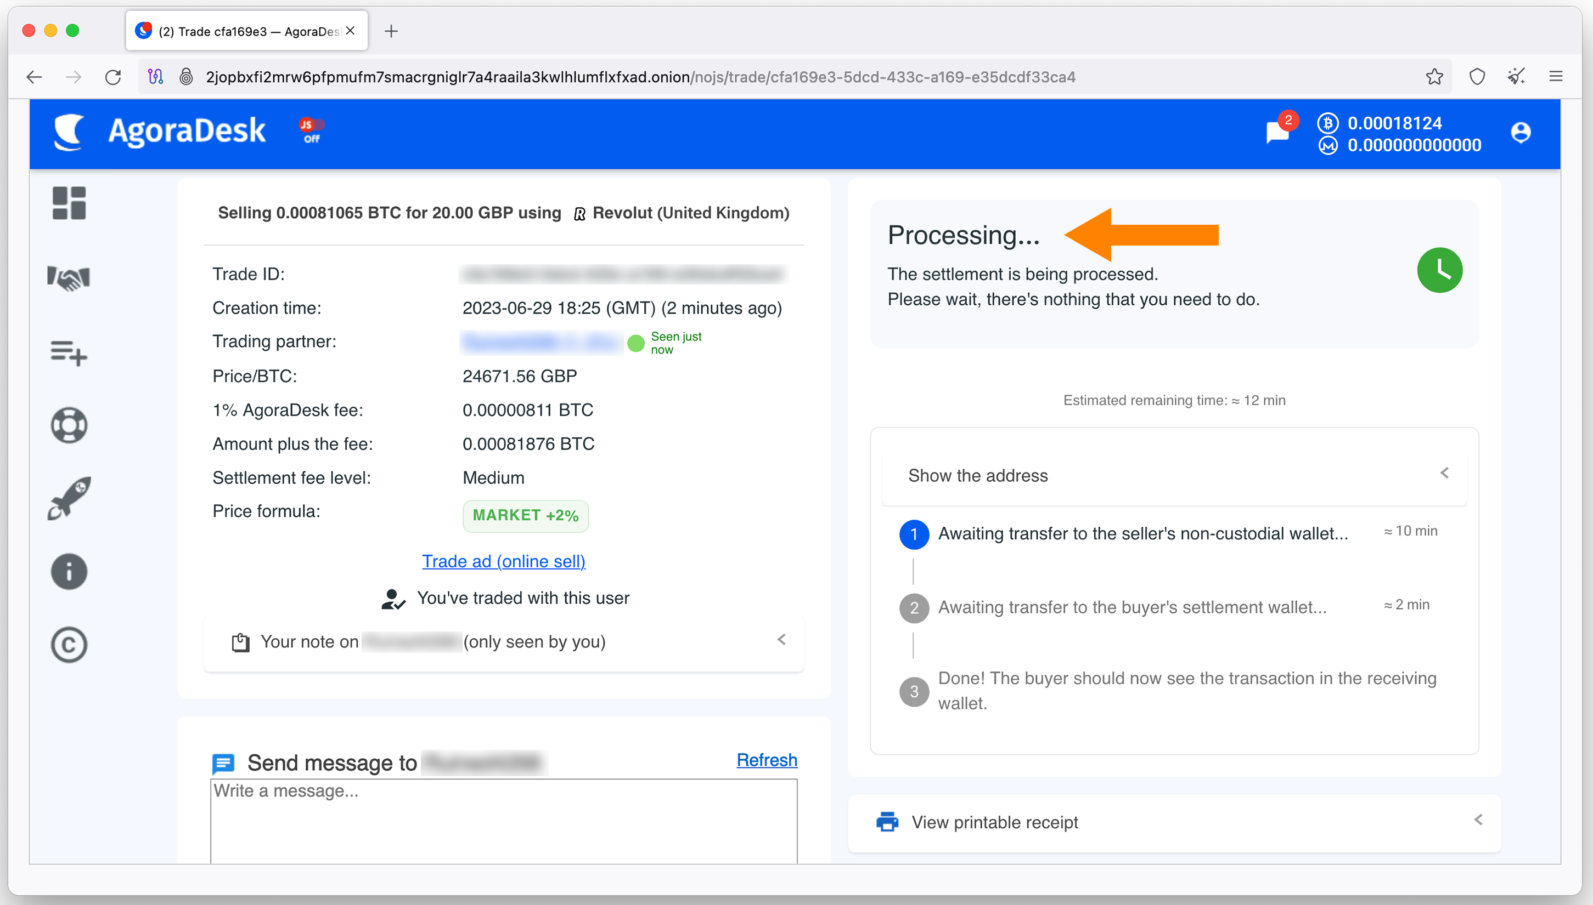This screenshot has width=1593, height=905.
Task: Click step 3 circle Done step
Action: tap(914, 691)
